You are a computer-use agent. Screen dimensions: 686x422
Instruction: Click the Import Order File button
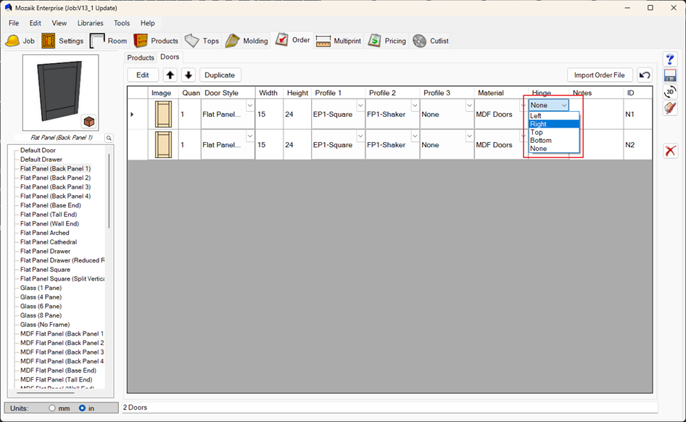tap(600, 75)
